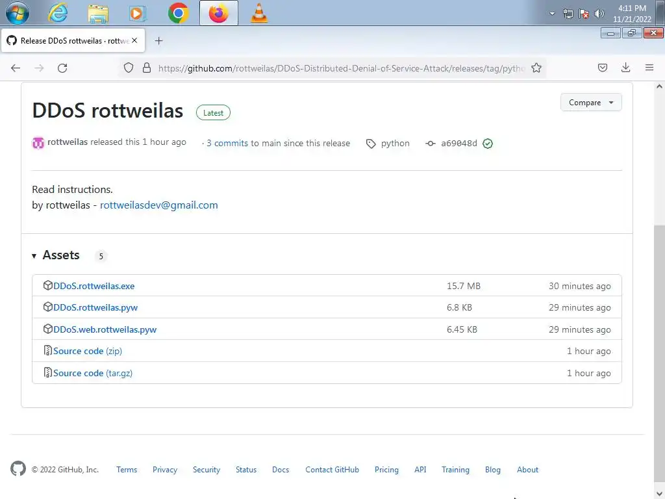Select the package icon for DDoS.rottweilas.exe

[48, 285]
